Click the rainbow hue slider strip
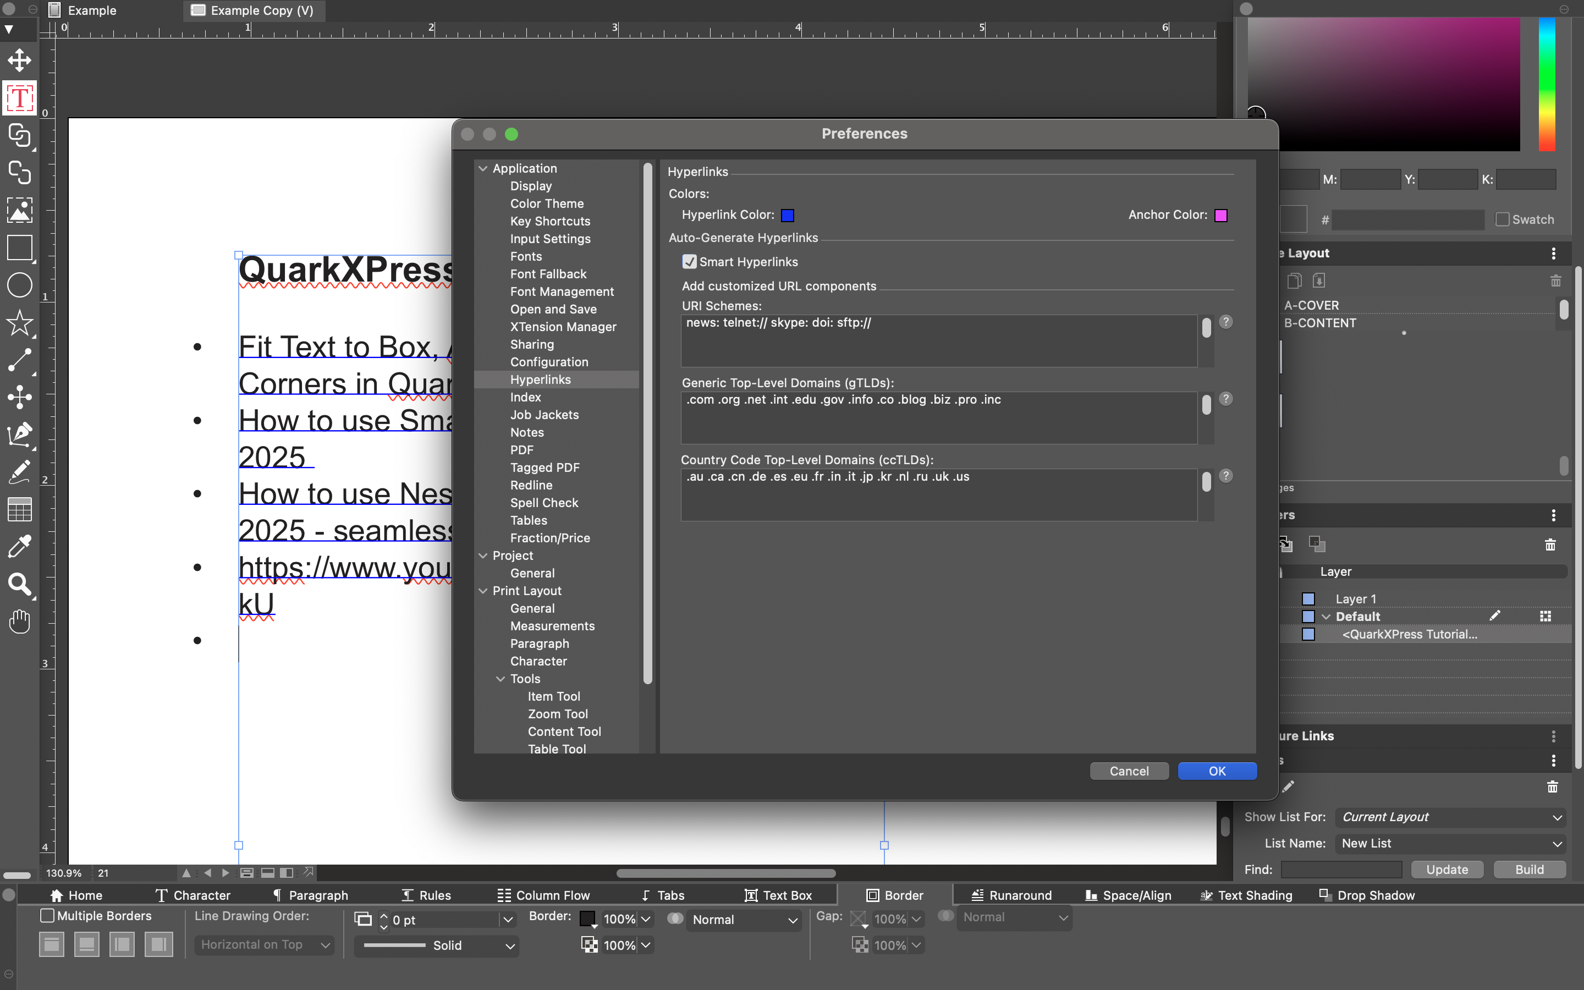Image resolution: width=1584 pixels, height=990 pixels. click(1547, 84)
